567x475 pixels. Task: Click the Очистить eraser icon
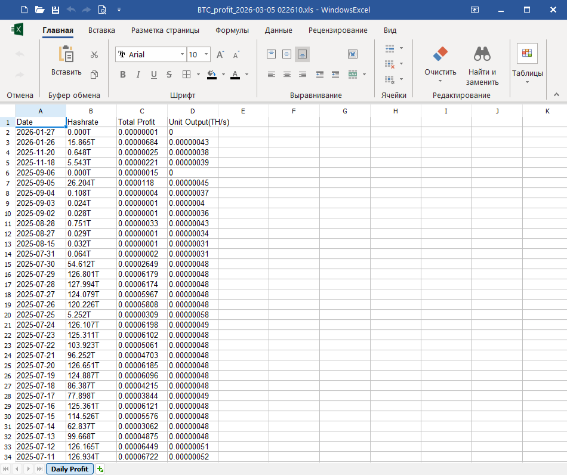(x=440, y=55)
